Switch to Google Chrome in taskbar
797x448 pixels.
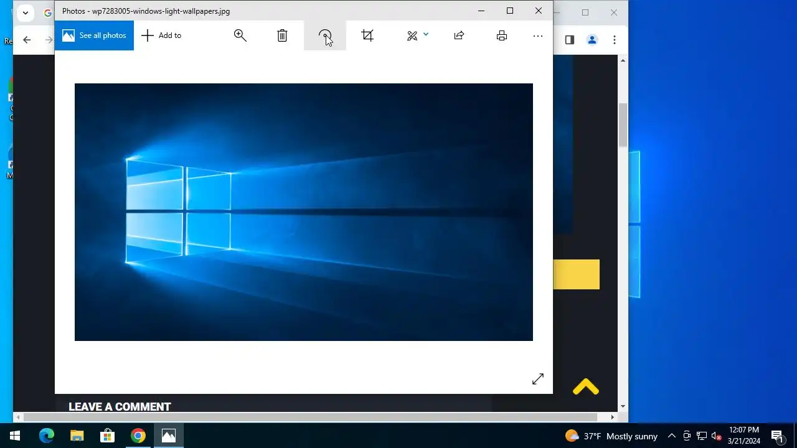138,436
